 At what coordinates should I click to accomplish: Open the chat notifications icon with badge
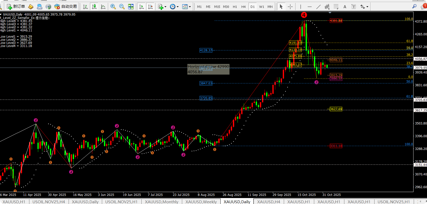coord(424,6)
